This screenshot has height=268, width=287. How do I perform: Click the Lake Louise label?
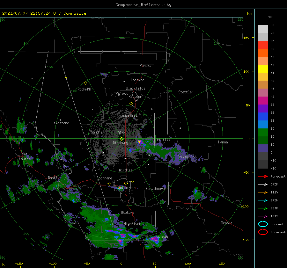pos(25,156)
